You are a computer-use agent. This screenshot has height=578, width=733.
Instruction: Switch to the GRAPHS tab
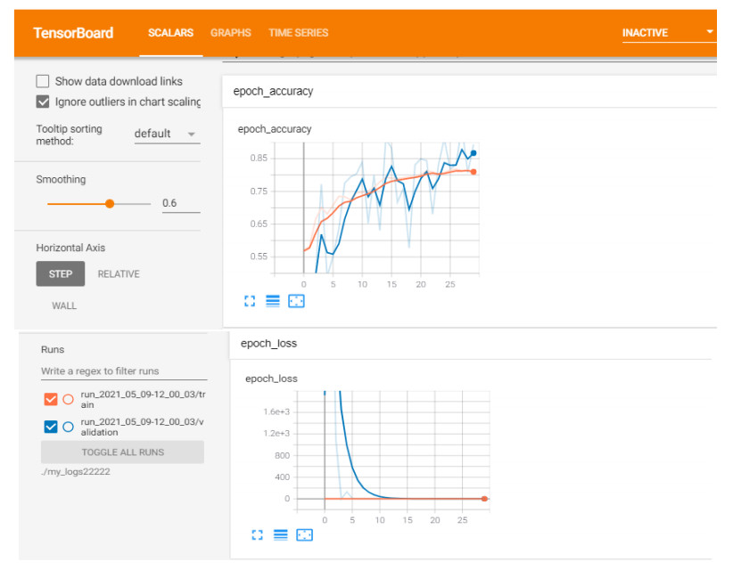pos(230,33)
